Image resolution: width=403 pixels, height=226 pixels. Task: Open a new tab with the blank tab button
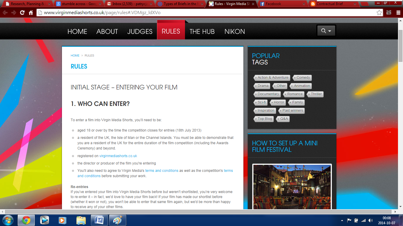pyautogui.click(x=365, y=4)
